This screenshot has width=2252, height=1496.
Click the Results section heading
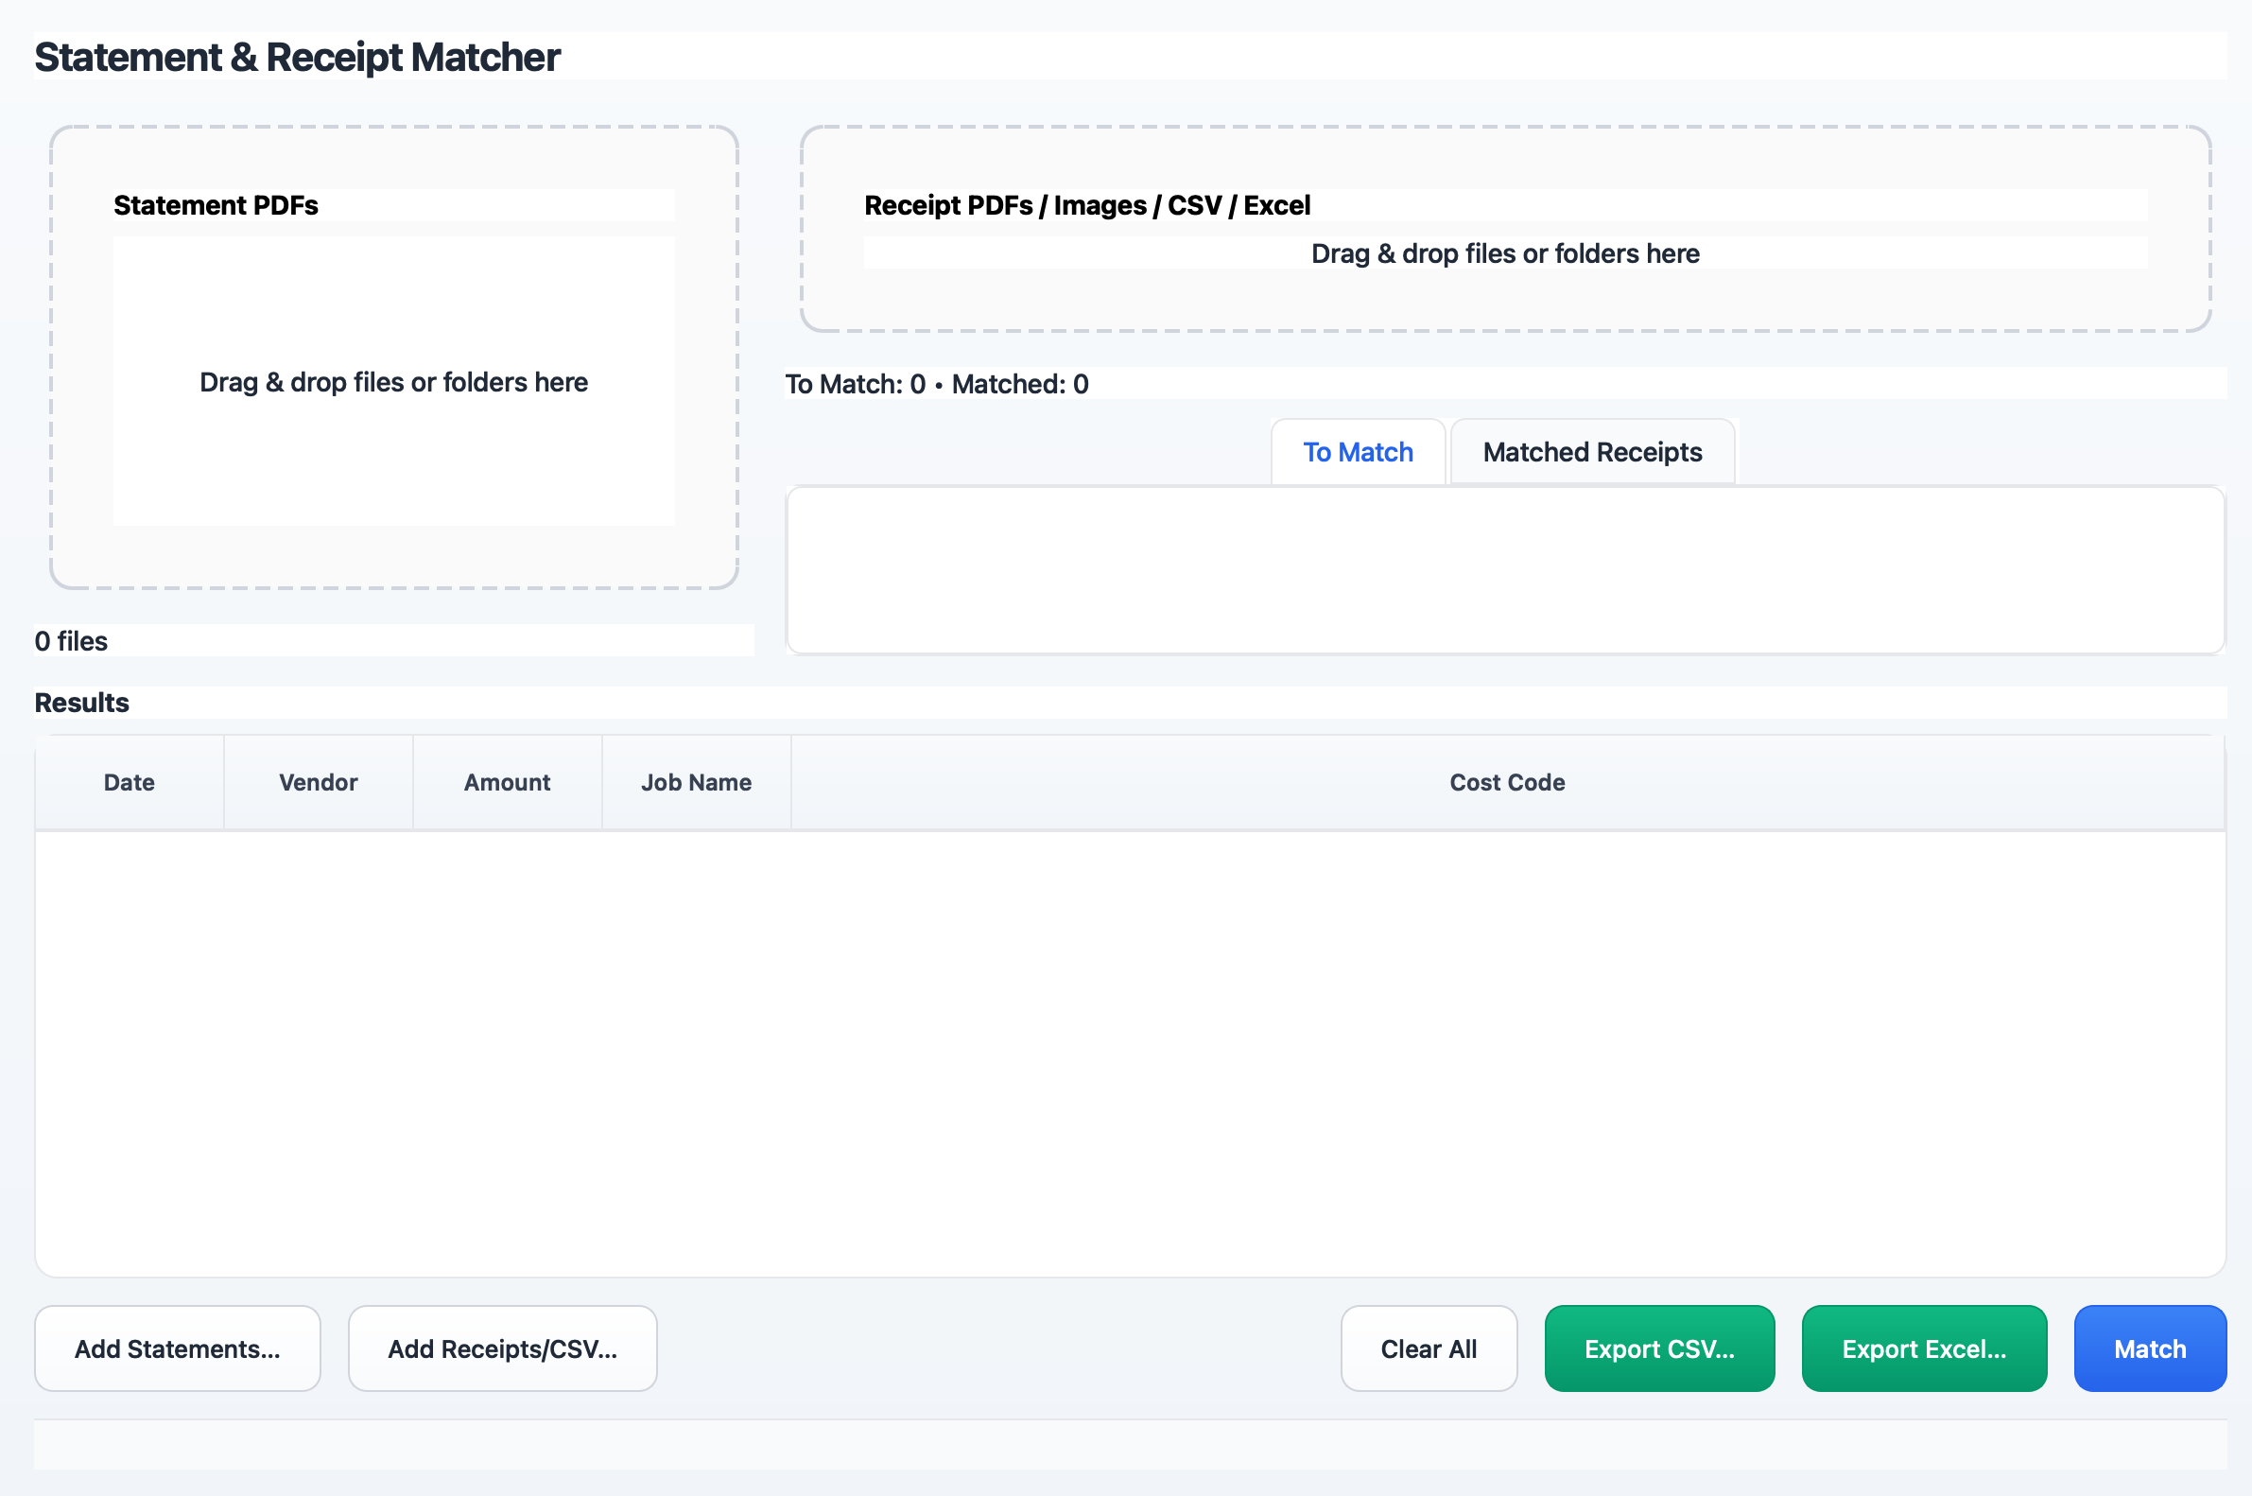(x=81, y=703)
